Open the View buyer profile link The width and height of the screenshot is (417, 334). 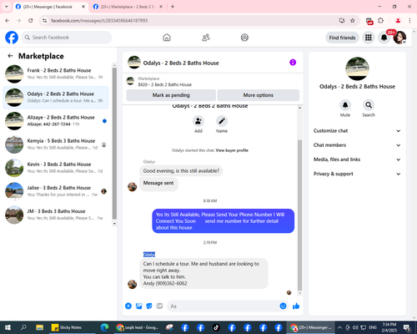coord(232,150)
